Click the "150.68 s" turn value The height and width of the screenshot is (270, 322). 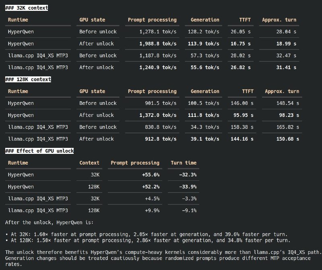point(287,139)
